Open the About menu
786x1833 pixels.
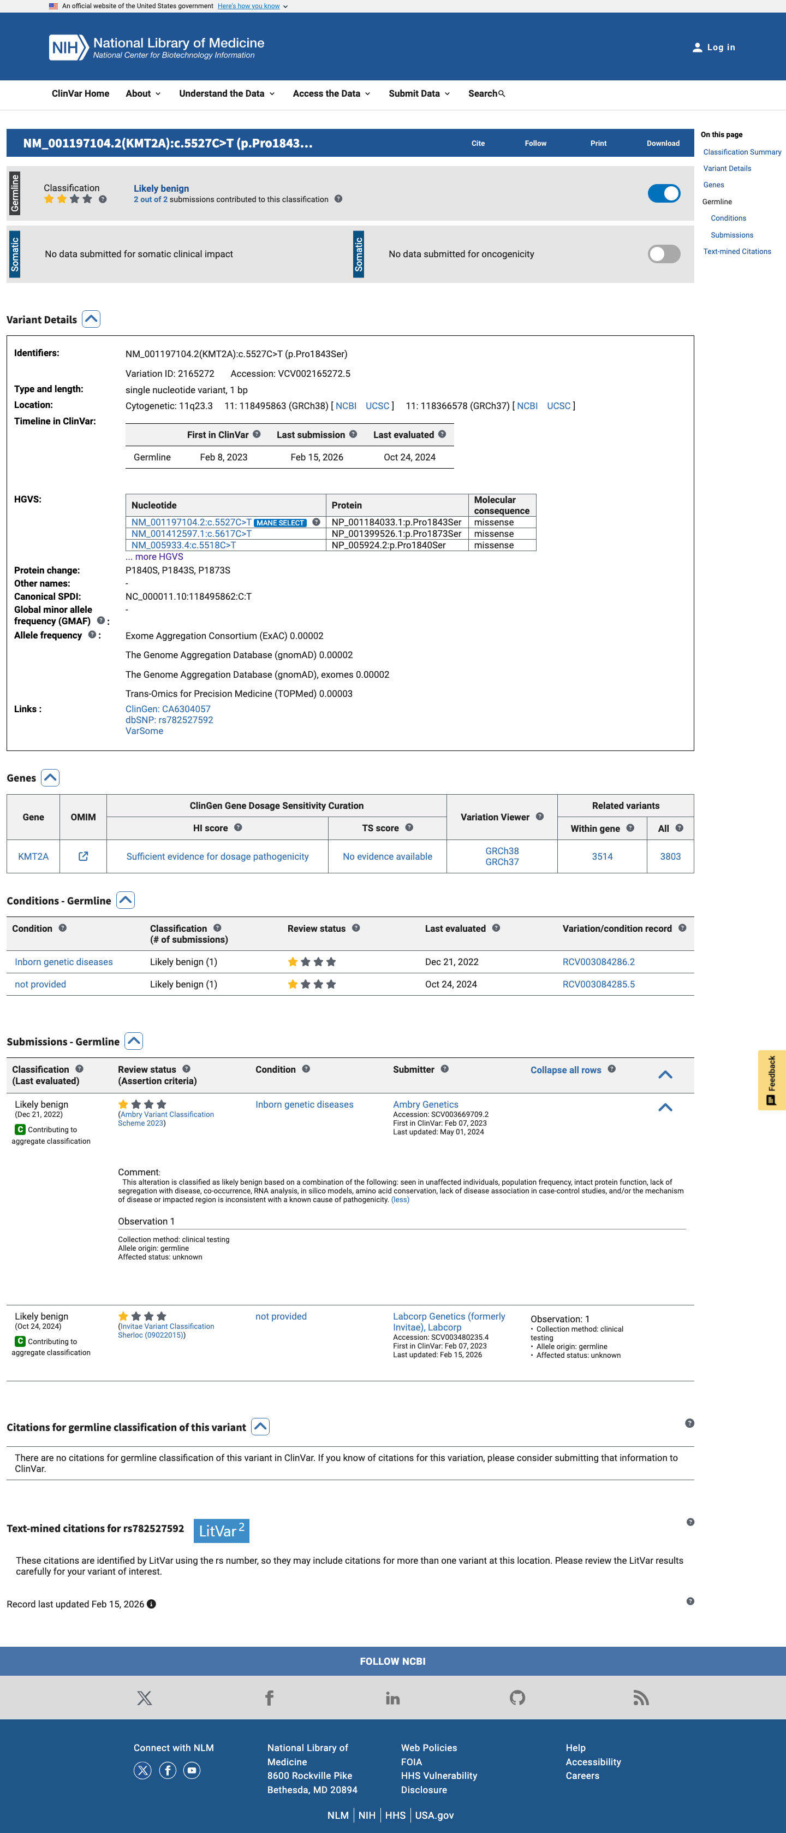click(143, 93)
